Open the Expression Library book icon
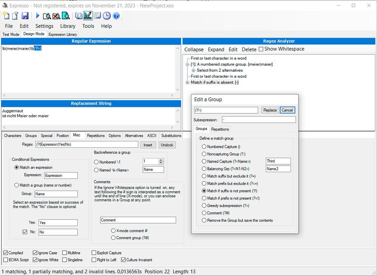The image size is (377, 276). point(78,16)
